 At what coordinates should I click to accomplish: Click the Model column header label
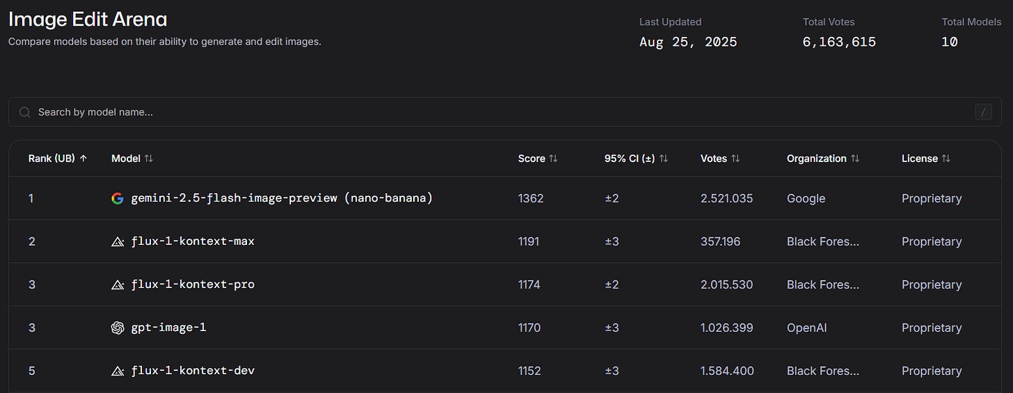pos(126,159)
